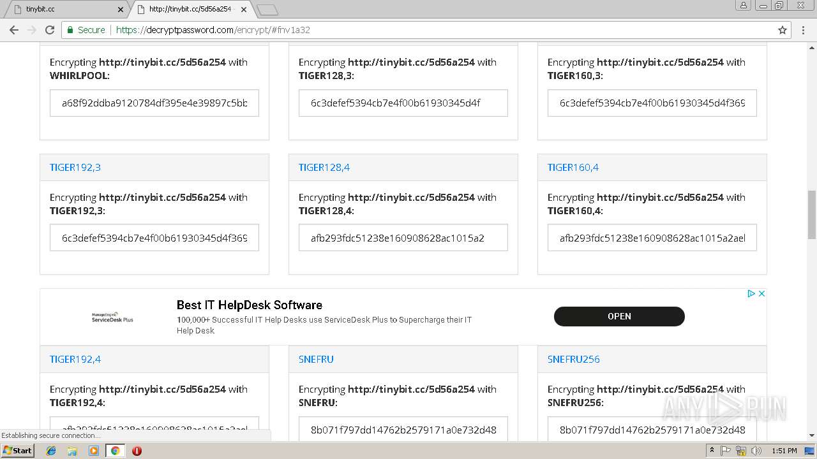The width and height of the screenshot is (817, 459).
Task: Select the WHIRLPOOL hash output field
Action: pyautogui.click(x=154, y=103)
